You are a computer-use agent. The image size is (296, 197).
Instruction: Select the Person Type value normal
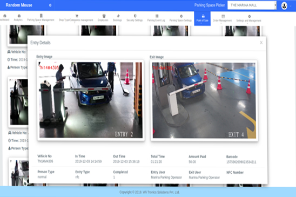pos(42,177)
